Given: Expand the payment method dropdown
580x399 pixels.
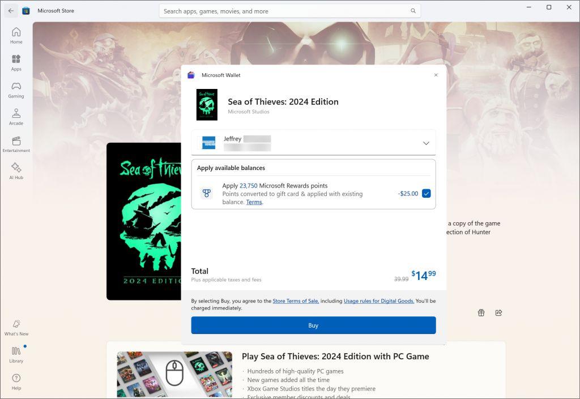Looking at the screenshot, I should tap(426, 143).
